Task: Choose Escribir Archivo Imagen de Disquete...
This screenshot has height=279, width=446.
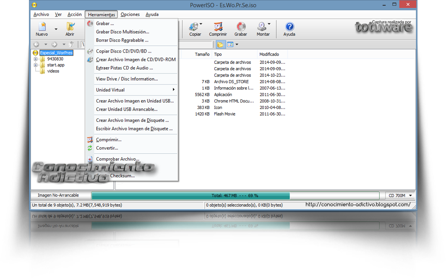Action: pos(132,129)
